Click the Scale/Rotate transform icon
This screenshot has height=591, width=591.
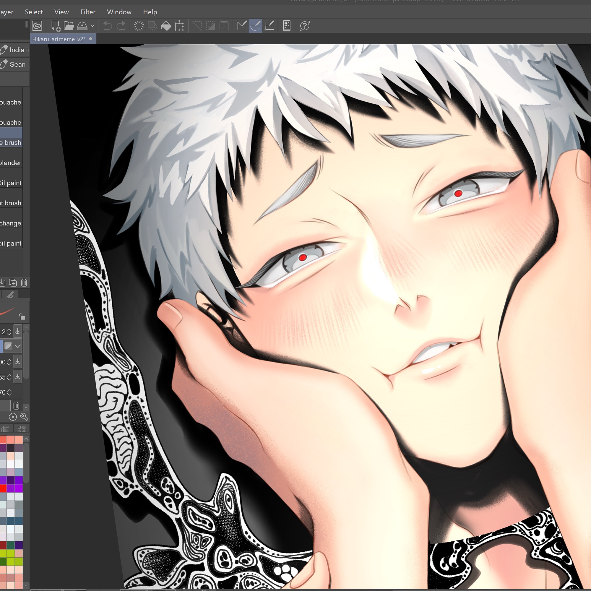(179, 26)
